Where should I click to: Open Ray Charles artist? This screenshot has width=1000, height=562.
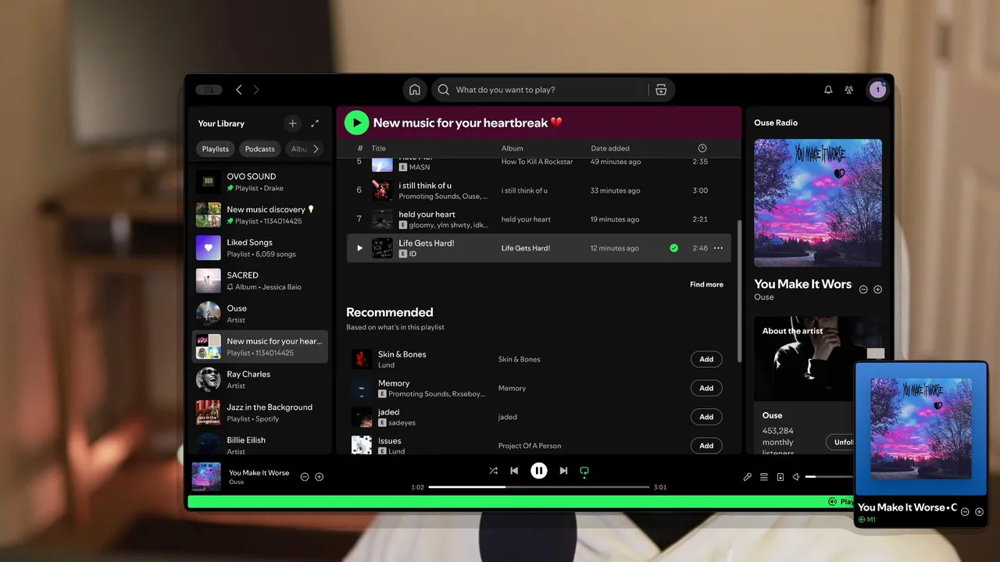coord(260,379)
